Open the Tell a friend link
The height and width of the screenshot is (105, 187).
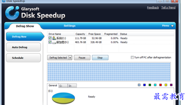168,8
